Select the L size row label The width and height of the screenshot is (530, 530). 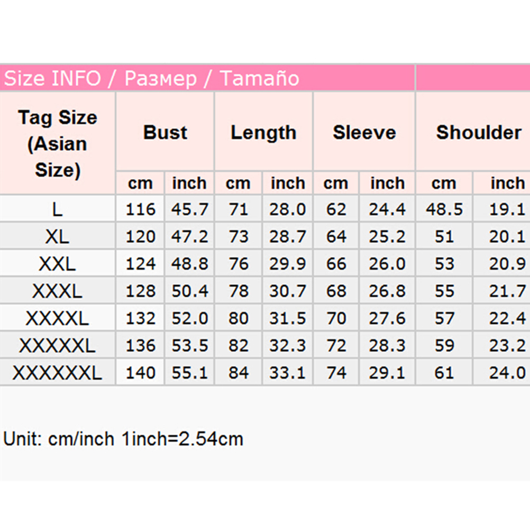coord(58,209)
